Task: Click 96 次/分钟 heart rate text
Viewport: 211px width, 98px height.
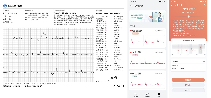Action: [x=137, y=52]
